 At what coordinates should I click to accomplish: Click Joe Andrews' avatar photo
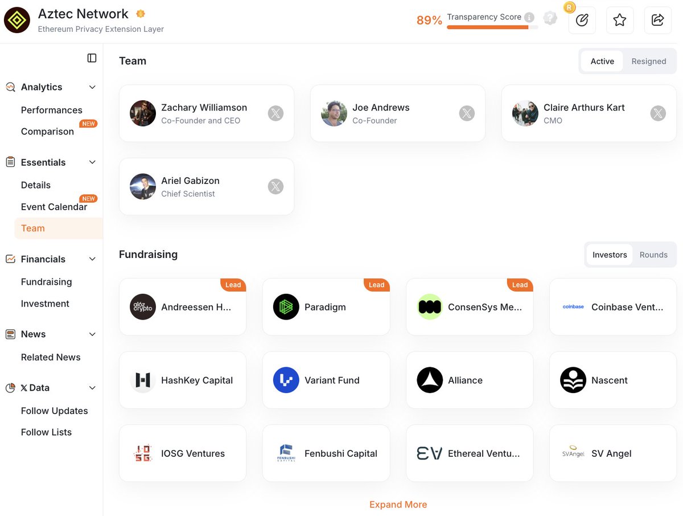334,113
